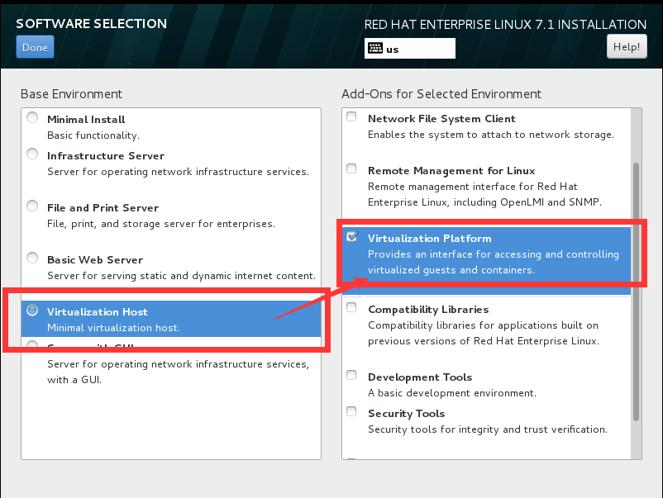The image size is (663, 498).
Task: Tick the Security Tools checkbox
Action: (x=351, y=411)
